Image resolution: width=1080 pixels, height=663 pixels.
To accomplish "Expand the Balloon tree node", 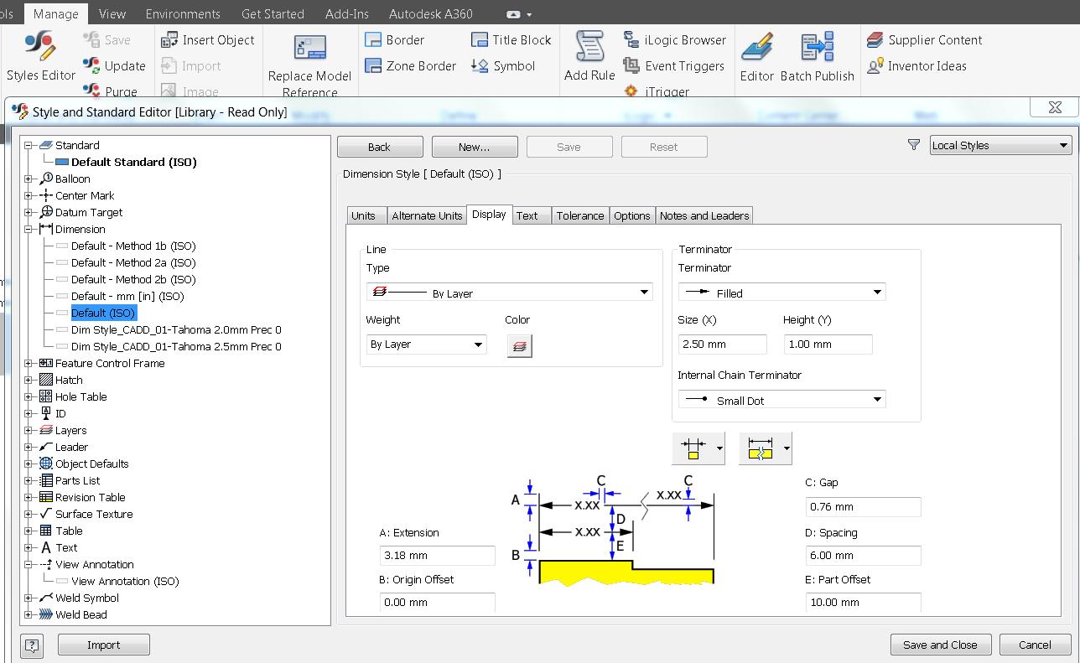I will click(x=29, y=179).
